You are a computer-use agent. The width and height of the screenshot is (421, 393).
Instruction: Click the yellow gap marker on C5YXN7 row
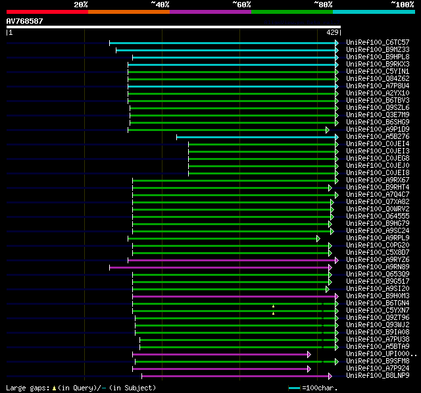tap(274, 313)
